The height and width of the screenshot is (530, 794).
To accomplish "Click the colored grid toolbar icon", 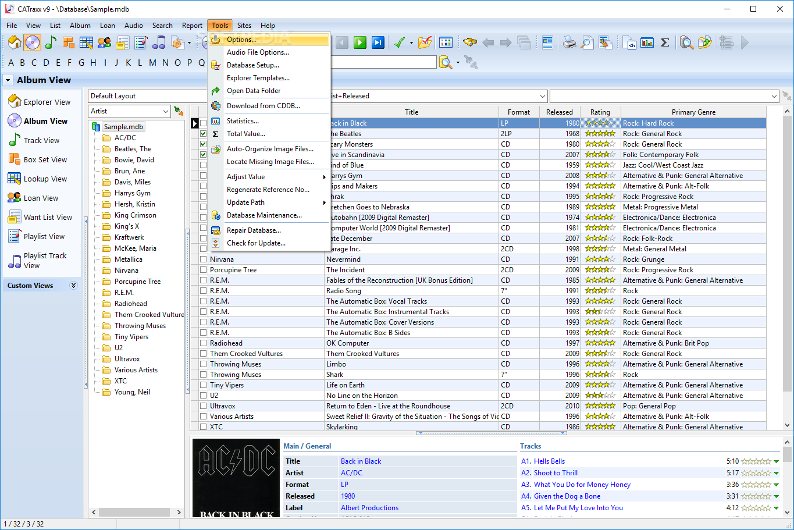I will click(x=446, y=42).
